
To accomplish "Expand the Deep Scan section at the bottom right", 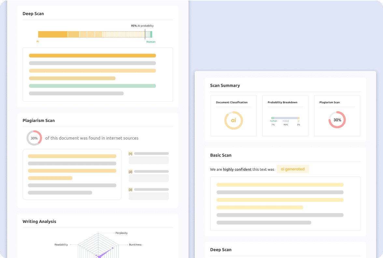I will coord(221,250).
